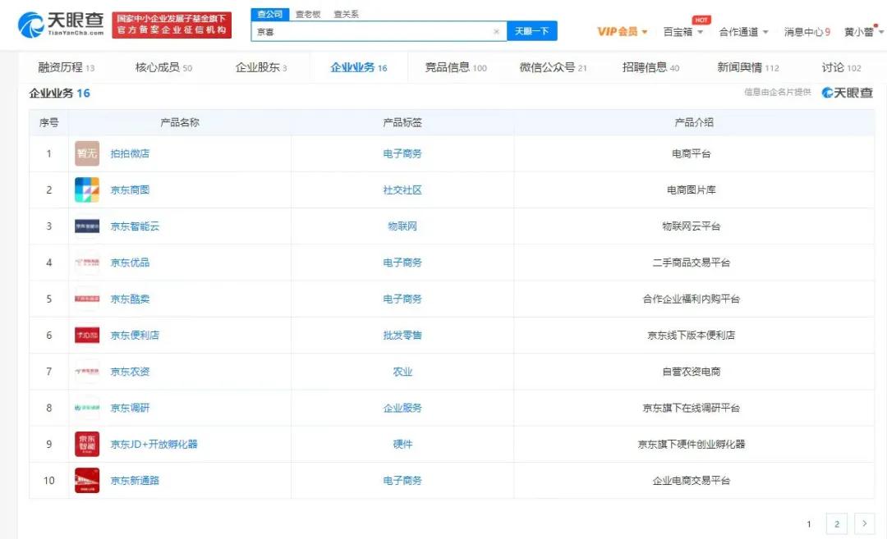Switch to the 查老板 search tab

pyautogui.click(x=308, y=14)
